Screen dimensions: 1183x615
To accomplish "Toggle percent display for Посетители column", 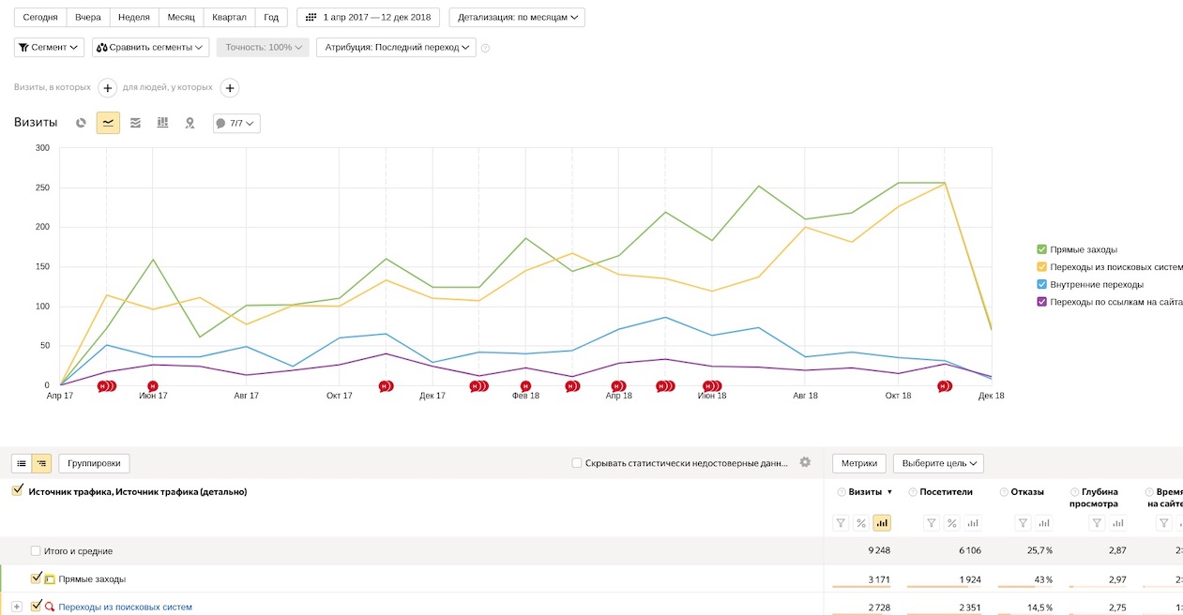I will (x=951, y=523).
